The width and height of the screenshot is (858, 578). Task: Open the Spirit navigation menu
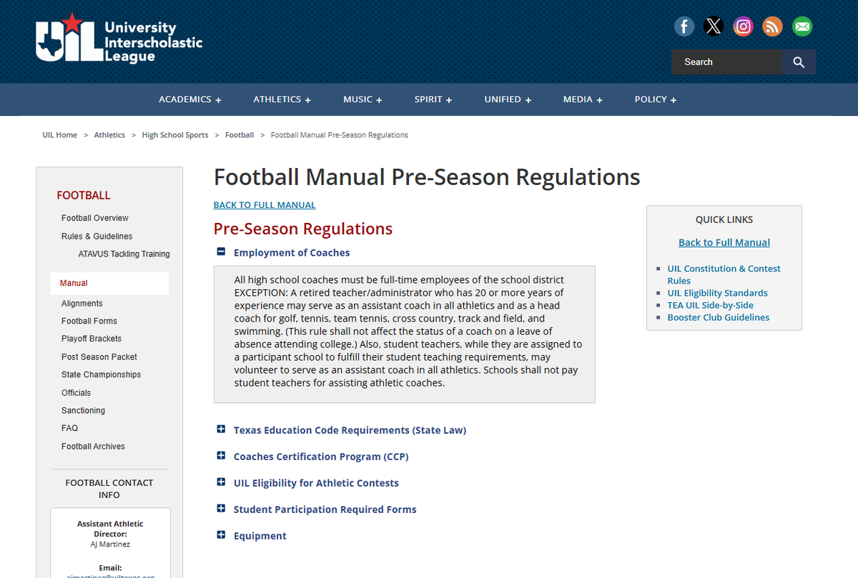point(433,99)
